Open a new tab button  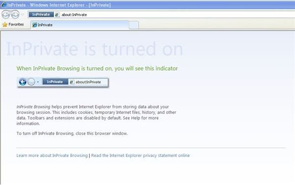click(134, 25)
